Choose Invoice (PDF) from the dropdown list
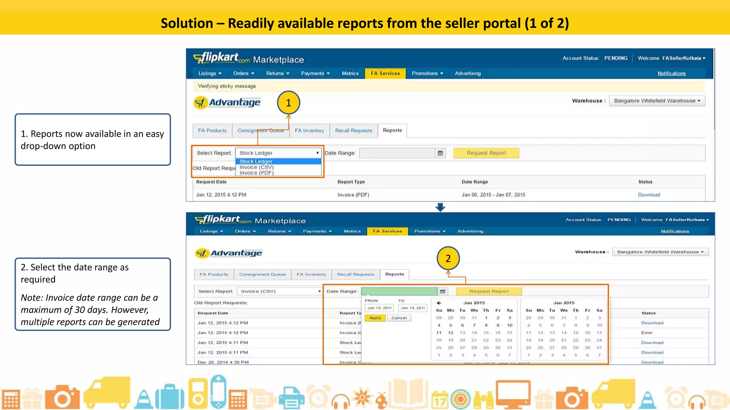The image size is (730, 410). point(256,173)
